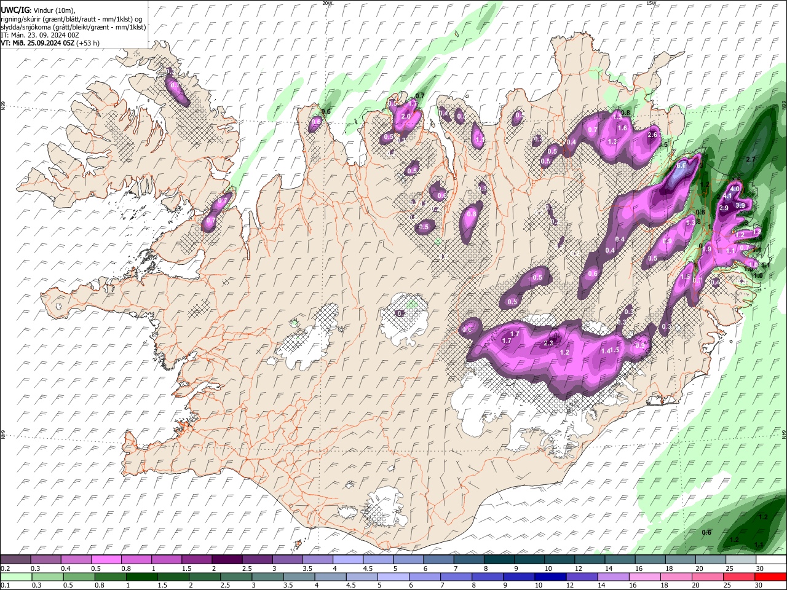This screenshot has height=590, width=787.
Task: Select the dusty purple snow swatch labeled 0.2
Action: 15,559
